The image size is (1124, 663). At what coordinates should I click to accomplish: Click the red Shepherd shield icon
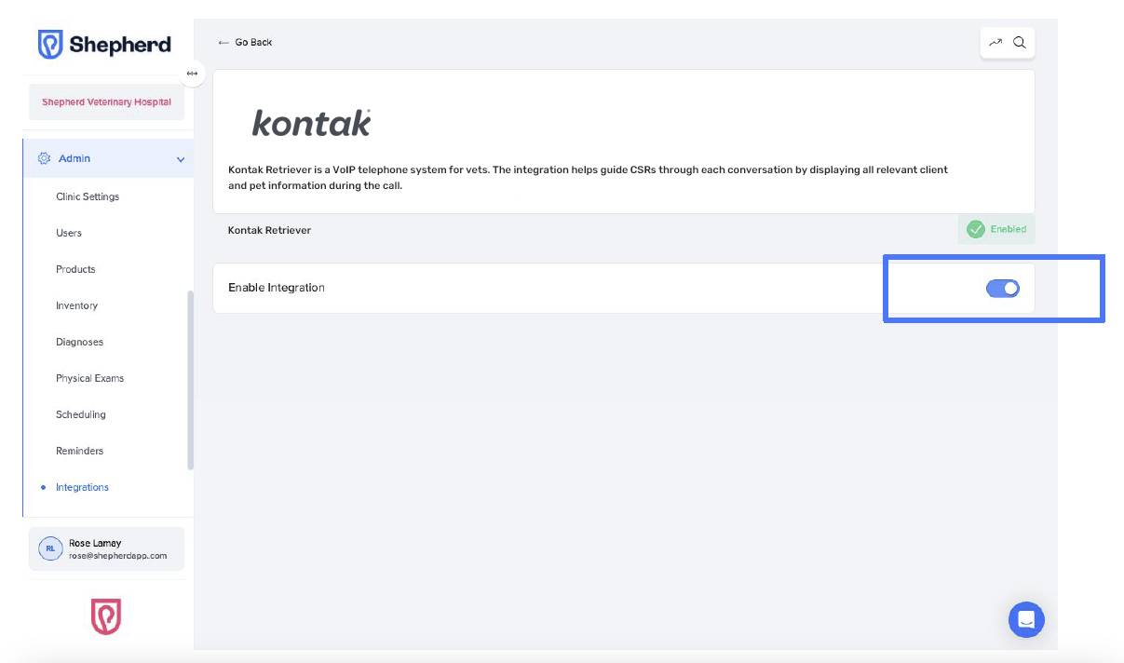point(105,616)
